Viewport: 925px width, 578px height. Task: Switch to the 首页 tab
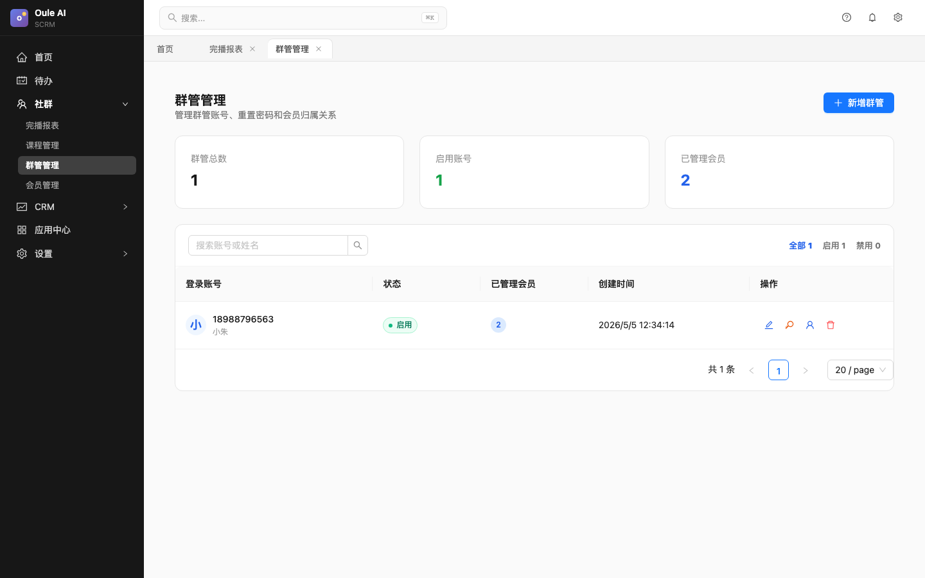[165, 49]
